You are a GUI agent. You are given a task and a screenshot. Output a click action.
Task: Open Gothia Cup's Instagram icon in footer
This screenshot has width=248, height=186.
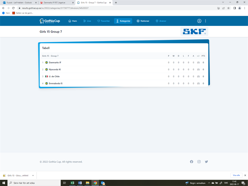pyautogui.click(x=199, y=162)
